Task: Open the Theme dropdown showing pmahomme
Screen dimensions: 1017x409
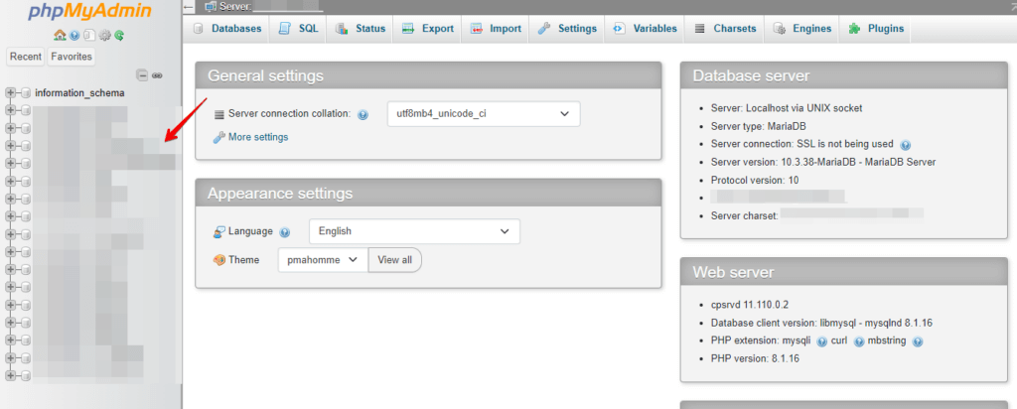Action: pyautogui.click(x=323, y=260)
